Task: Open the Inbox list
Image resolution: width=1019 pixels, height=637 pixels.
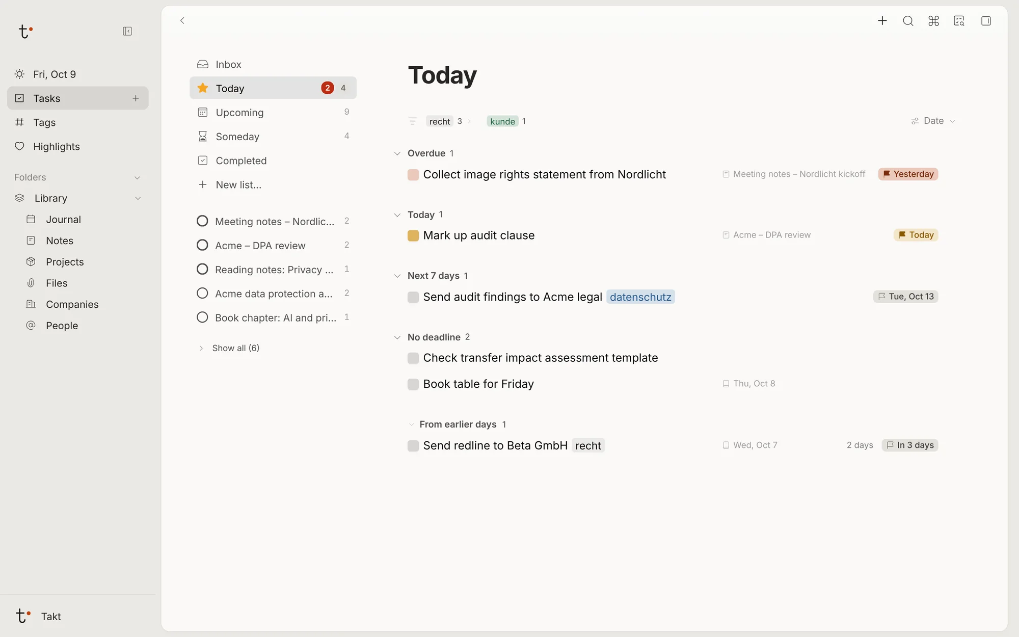Action: (x=273, y=64)
